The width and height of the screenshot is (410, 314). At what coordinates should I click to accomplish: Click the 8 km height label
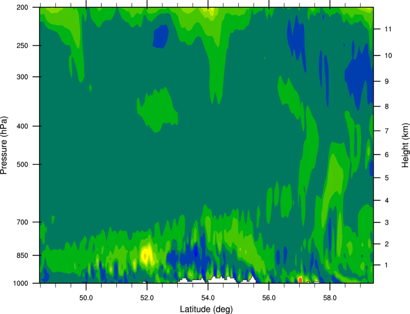click(387, 107)
